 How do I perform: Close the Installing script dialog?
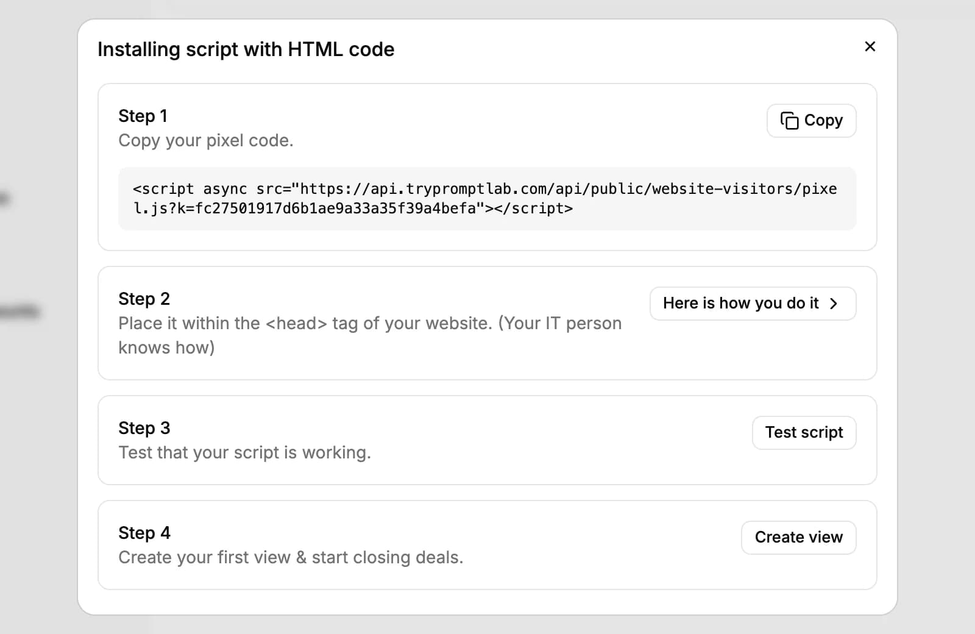pyautogui.click(x=870, y=47)
